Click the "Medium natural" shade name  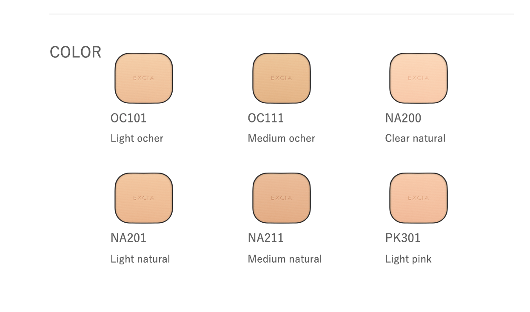[285, 259]
